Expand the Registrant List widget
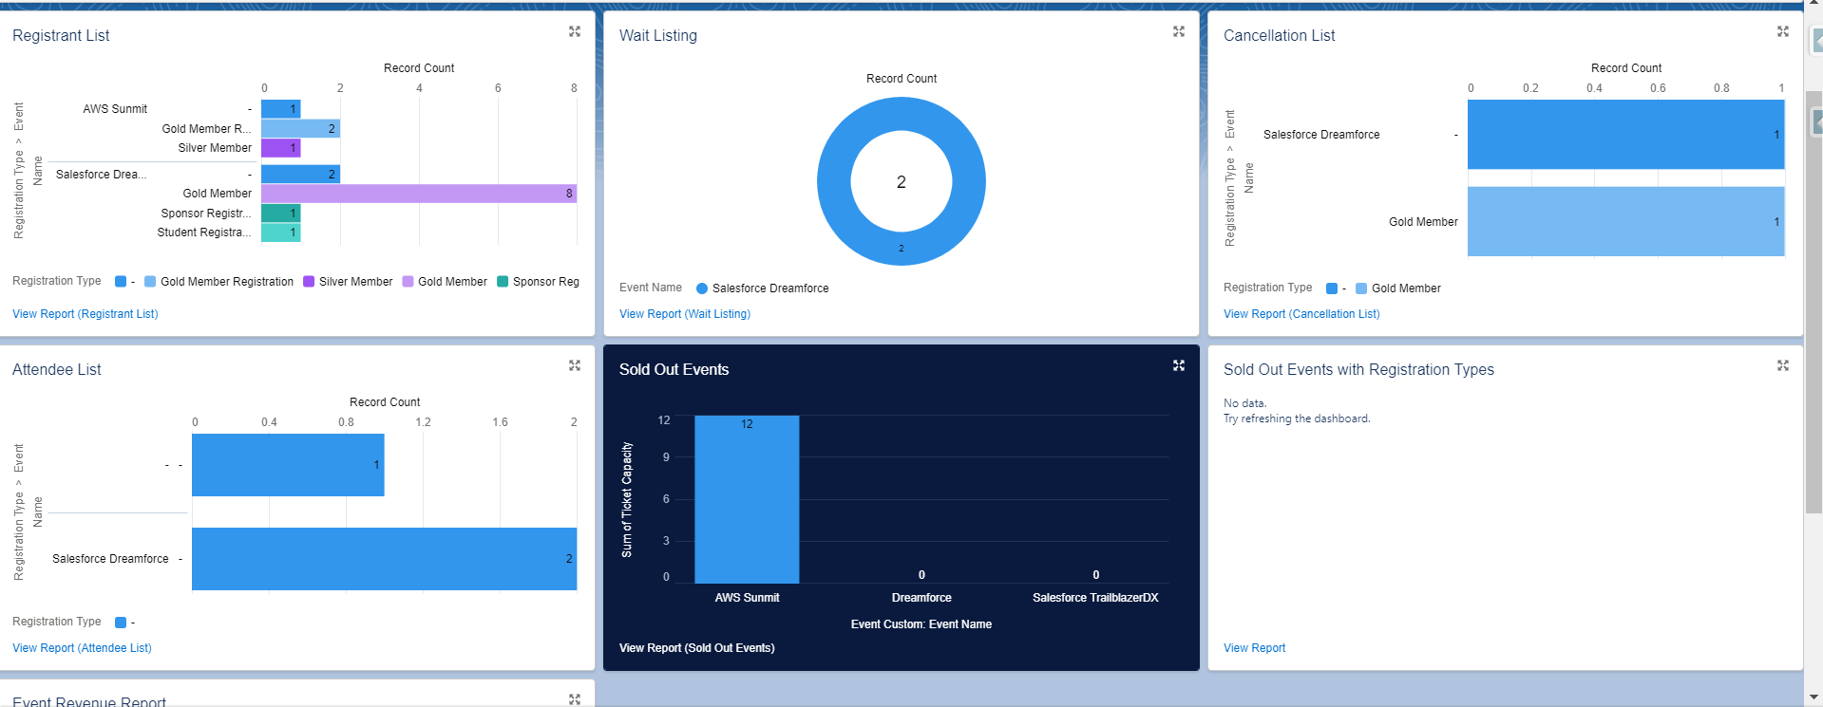 pyautogui.click(x=575, y=31)
